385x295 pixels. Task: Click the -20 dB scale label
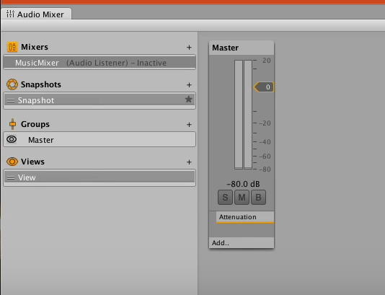[x=265, y=123]
